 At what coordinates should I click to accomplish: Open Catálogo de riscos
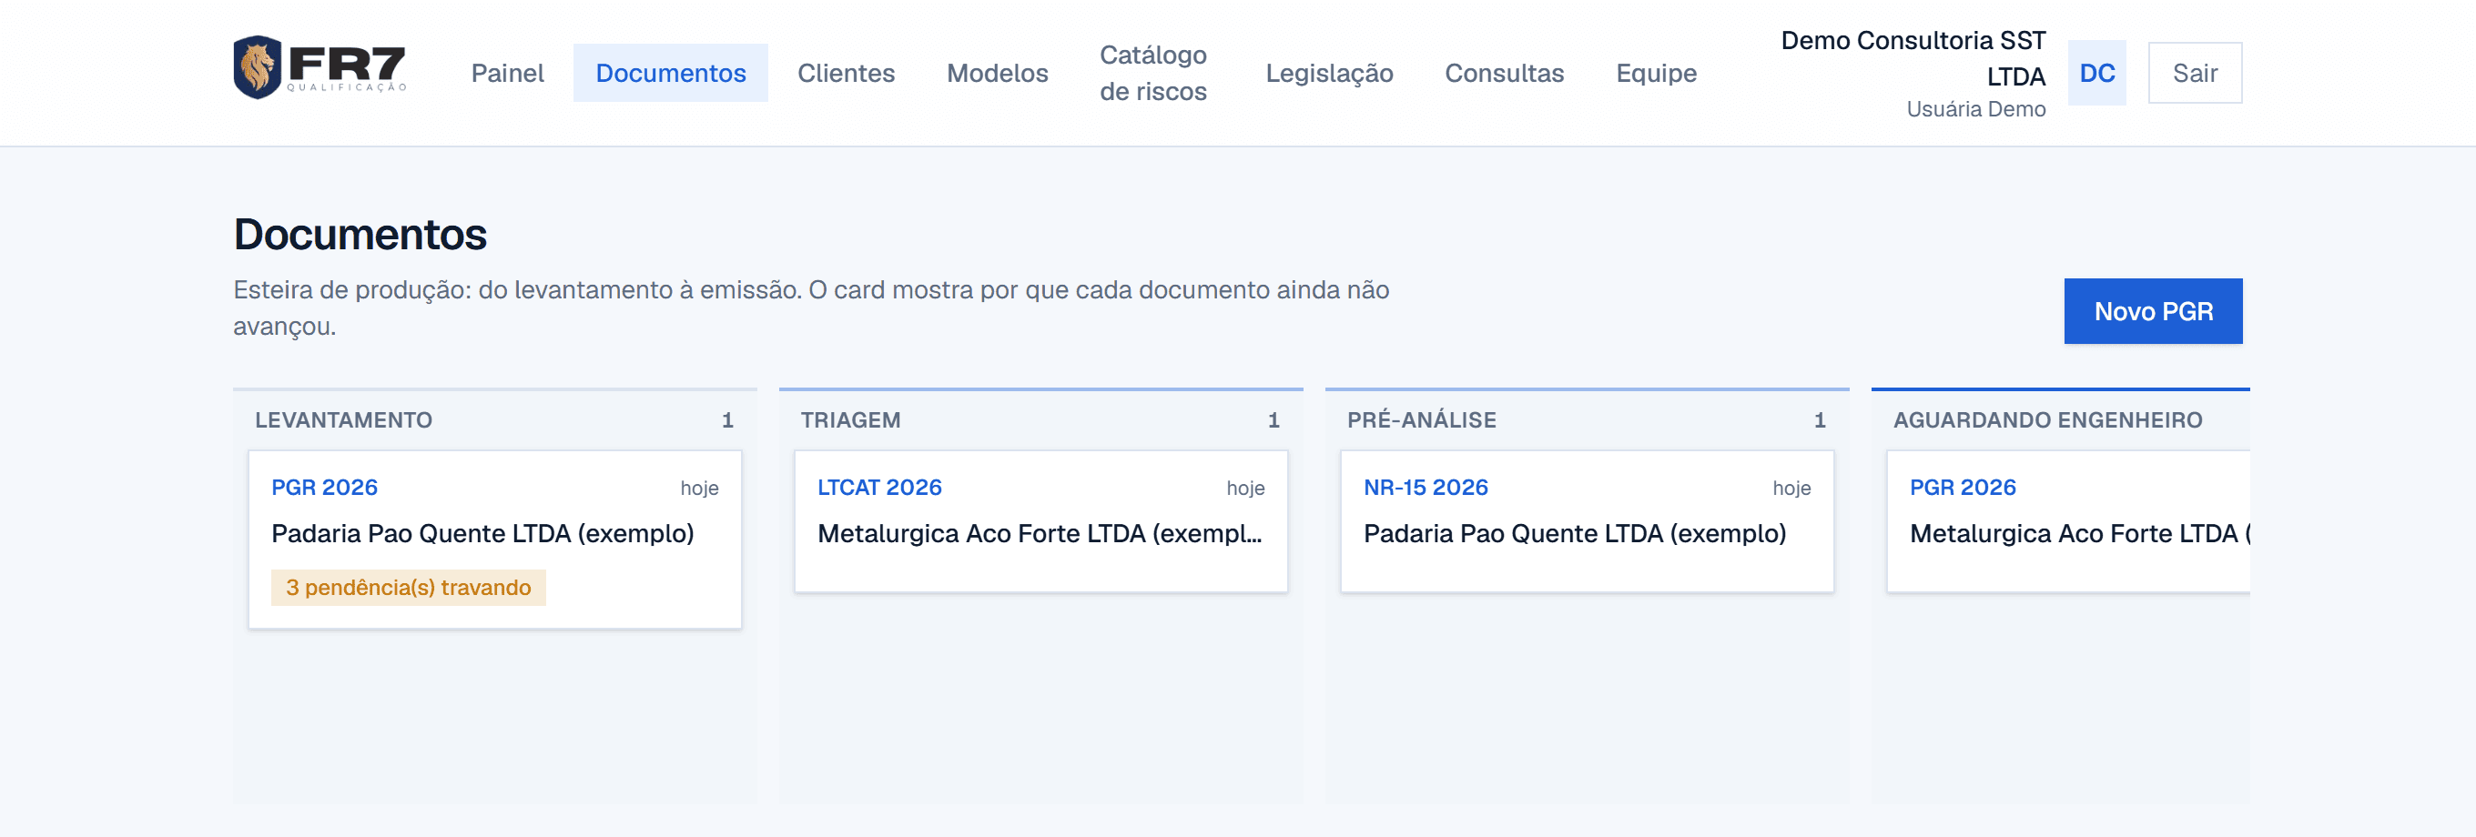point(1152,73)
